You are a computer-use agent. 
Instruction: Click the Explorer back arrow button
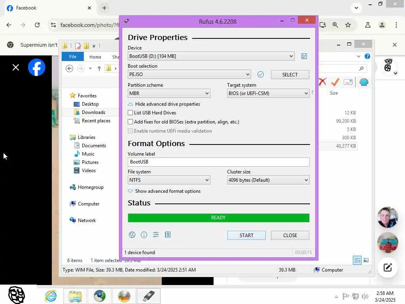pos(69,68)
